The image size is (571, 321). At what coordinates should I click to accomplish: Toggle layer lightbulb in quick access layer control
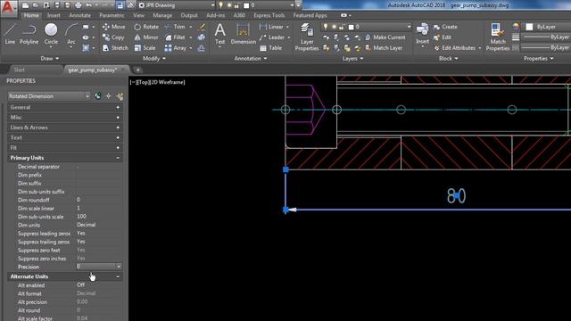pos(220,5)
